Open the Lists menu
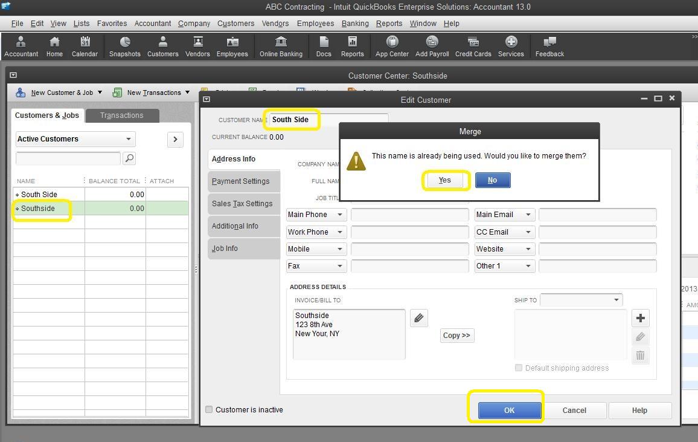This screenshot has height=442, width=698. click(x=82, y=24)
